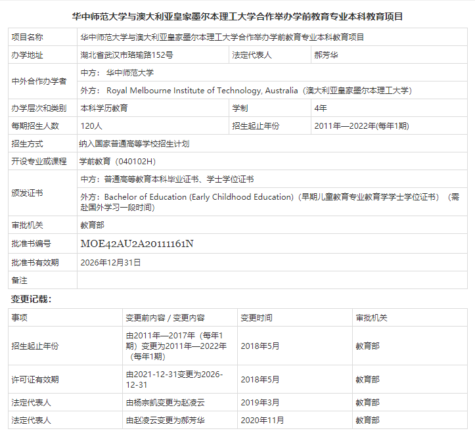Select the text 由杨宗凯变更为赵凌云

165,403
